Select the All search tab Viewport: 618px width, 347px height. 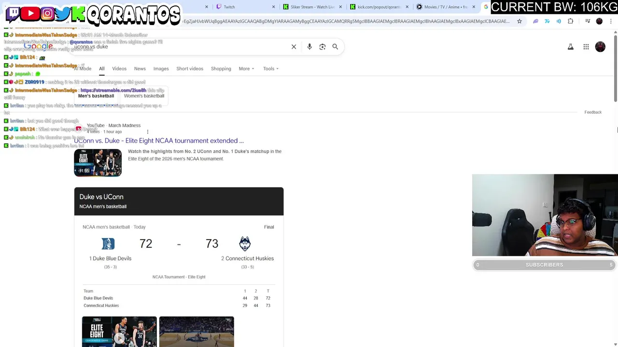click(102, 68)
